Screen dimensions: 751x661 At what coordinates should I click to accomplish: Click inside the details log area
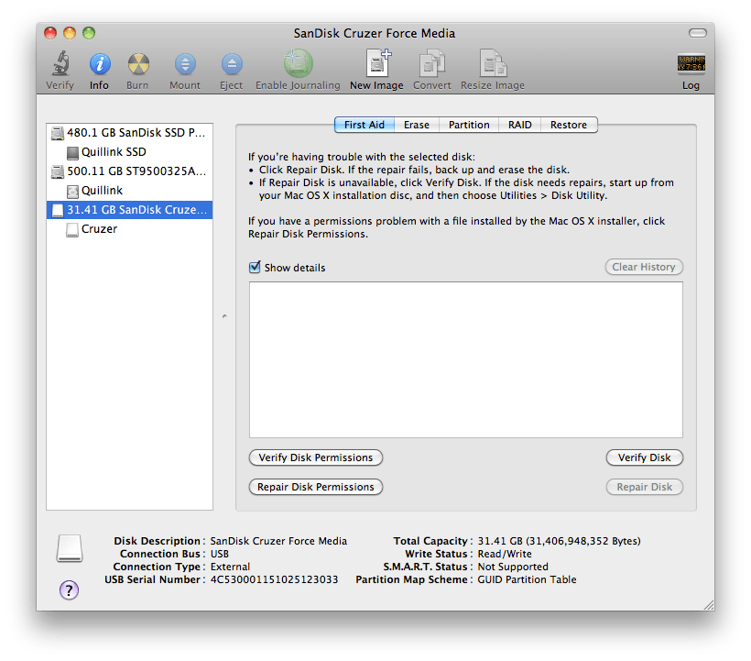466,359
